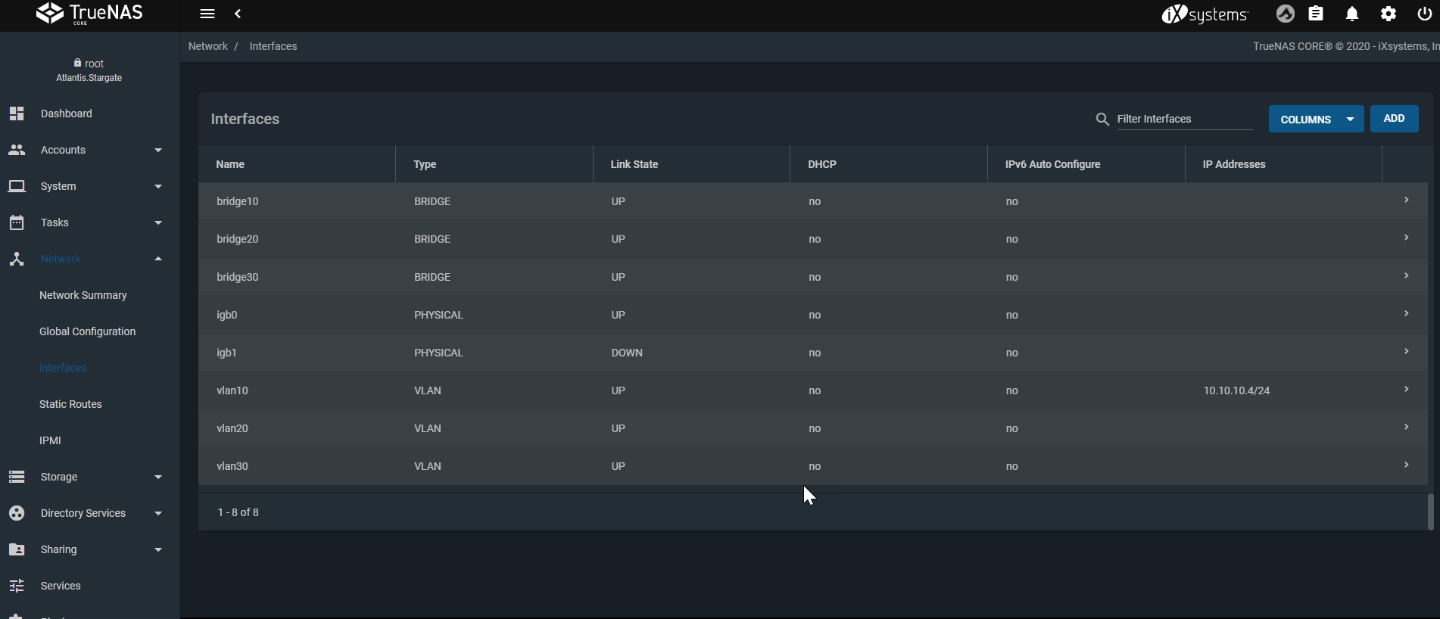This screenshot has width=1440, height=619.
Task: Open the COLUMNS dropdown
Action: coord(1316,120)
